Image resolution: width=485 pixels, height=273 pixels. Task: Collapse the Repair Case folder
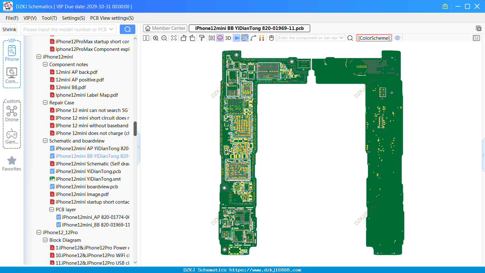coord(45,103)
